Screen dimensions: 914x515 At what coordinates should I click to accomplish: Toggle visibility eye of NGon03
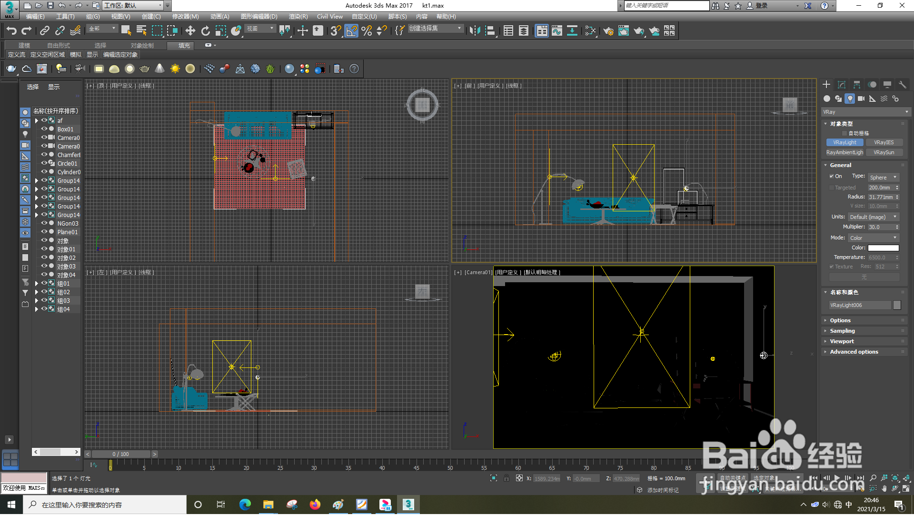coord(44,223)
